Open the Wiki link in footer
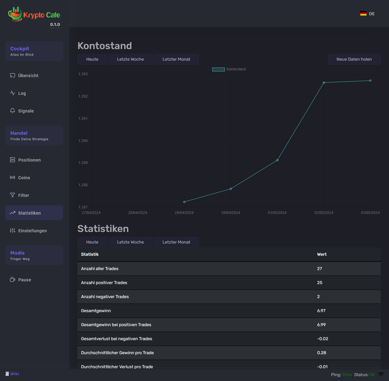The height and width of the screenshot is (381, 389). pyautogui.click(x=15, y=374)
